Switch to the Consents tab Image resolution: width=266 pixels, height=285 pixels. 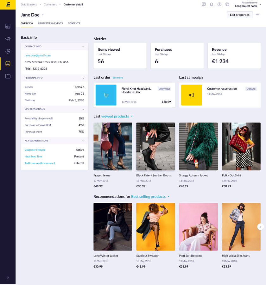tap(74, 23)
